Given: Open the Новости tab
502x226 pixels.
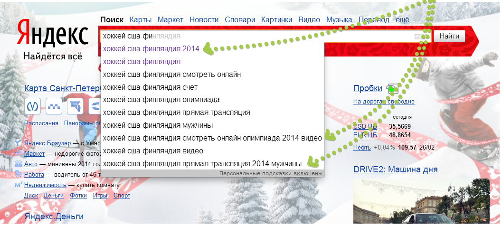Looking at the screenshot, I should [x=204, y=20].
